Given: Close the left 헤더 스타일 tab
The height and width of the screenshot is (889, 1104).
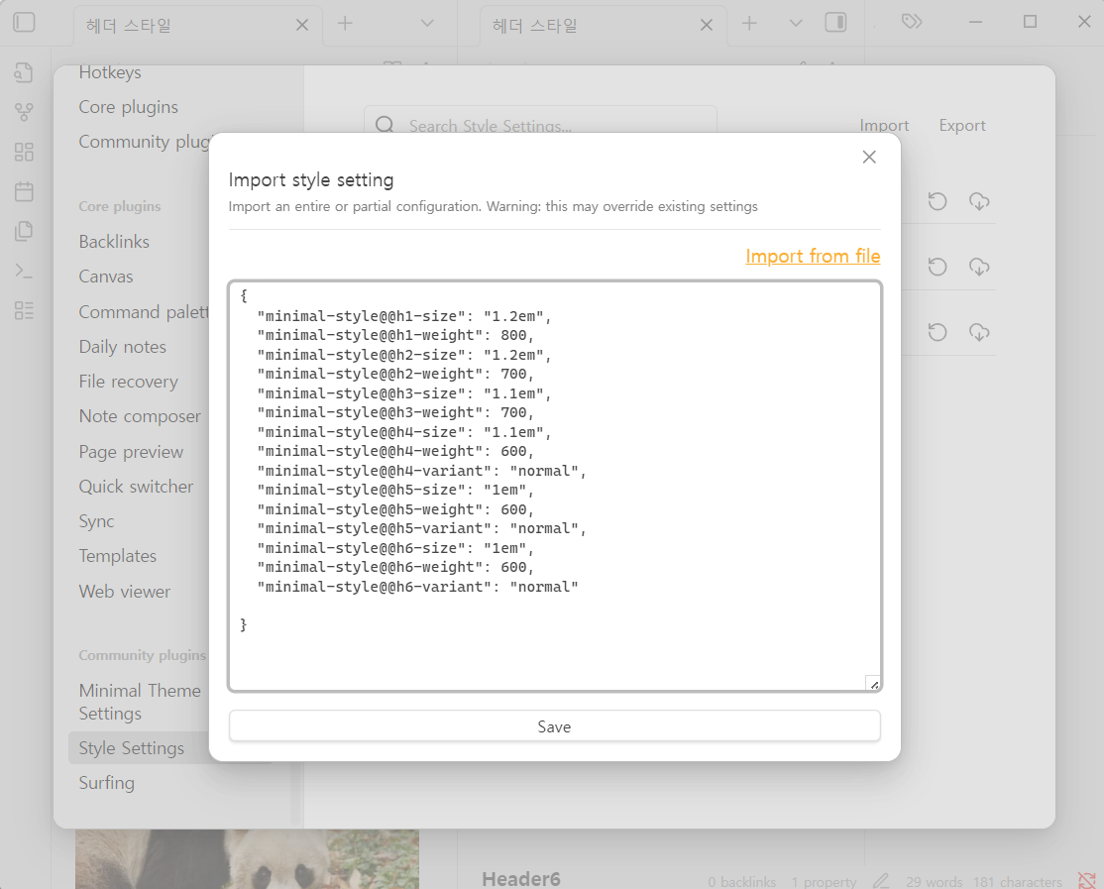Looking at the screenshot, I should [x=302, y=25].
